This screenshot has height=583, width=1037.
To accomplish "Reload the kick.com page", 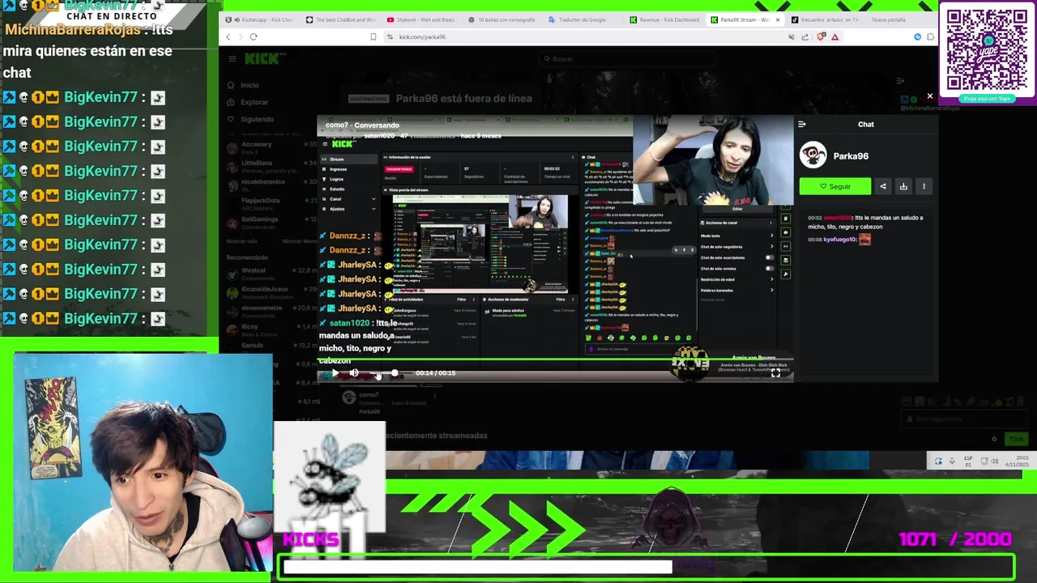I will [254, 36].
